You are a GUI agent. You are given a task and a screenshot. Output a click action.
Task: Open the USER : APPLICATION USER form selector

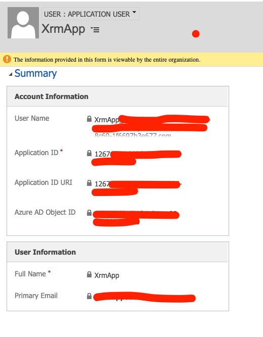(x=91, y=14)
